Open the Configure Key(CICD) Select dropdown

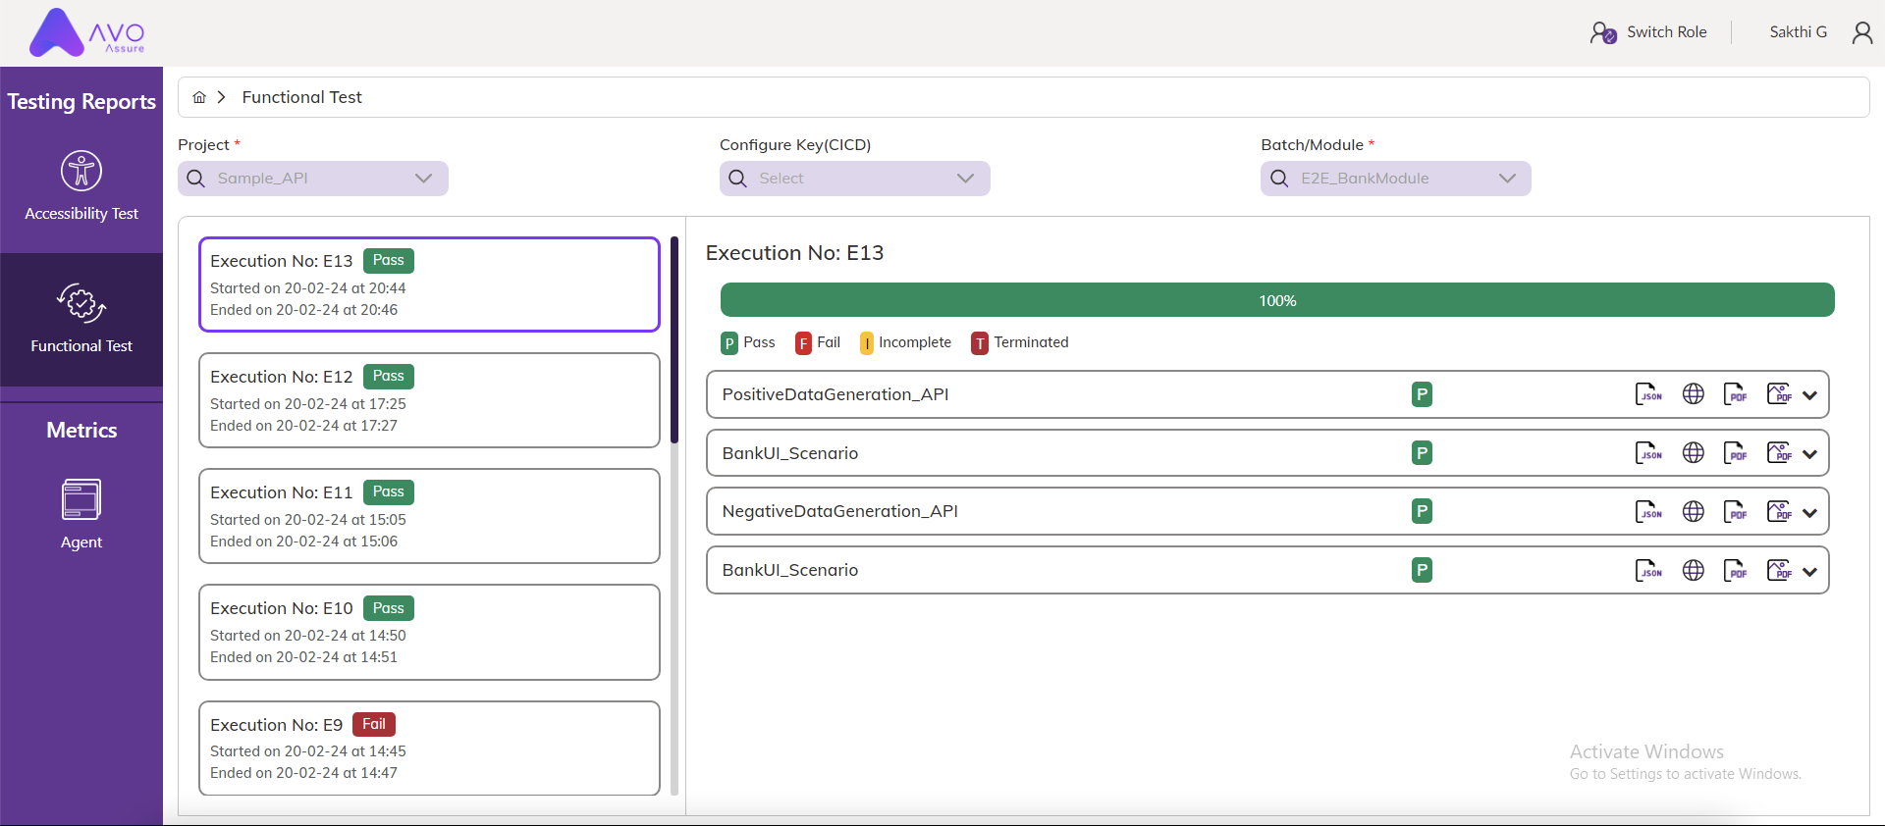(854, 179)
